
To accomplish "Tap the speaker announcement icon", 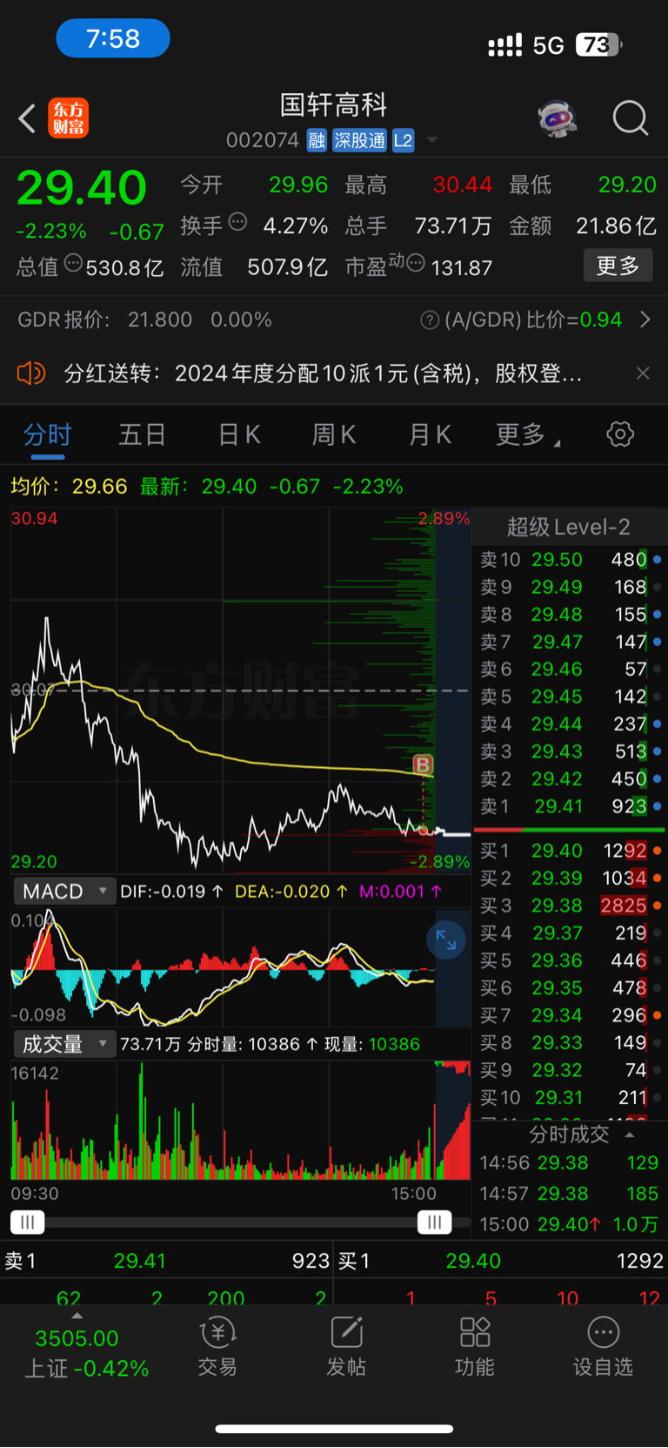I will 31,374.
